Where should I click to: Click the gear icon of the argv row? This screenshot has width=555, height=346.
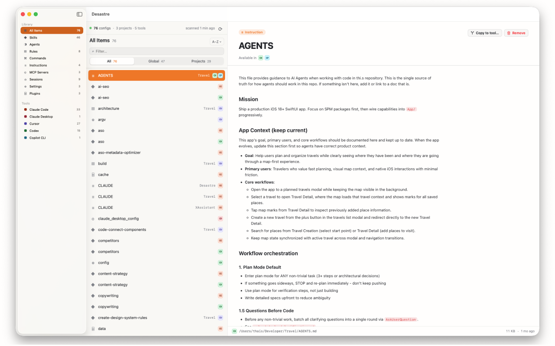coord(93,120)
